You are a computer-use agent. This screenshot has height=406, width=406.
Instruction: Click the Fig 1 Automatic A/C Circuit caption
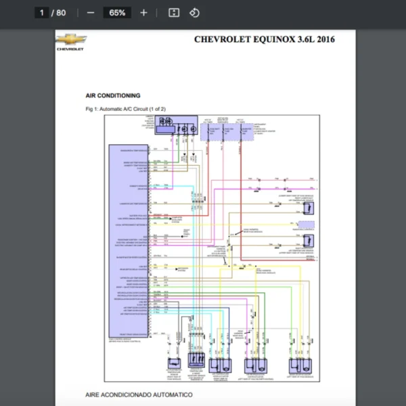(125, 109)
